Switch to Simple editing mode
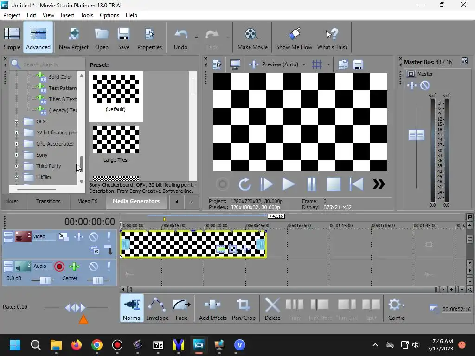The height and width of the screenshot is (356, 475). click(12, 38)
